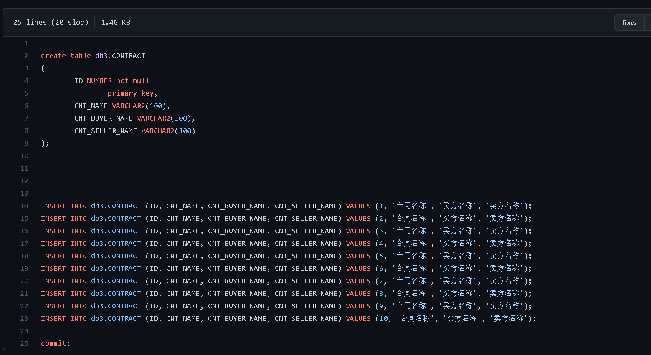Click the INSERT statement with VALUES (9

[286, 306]
